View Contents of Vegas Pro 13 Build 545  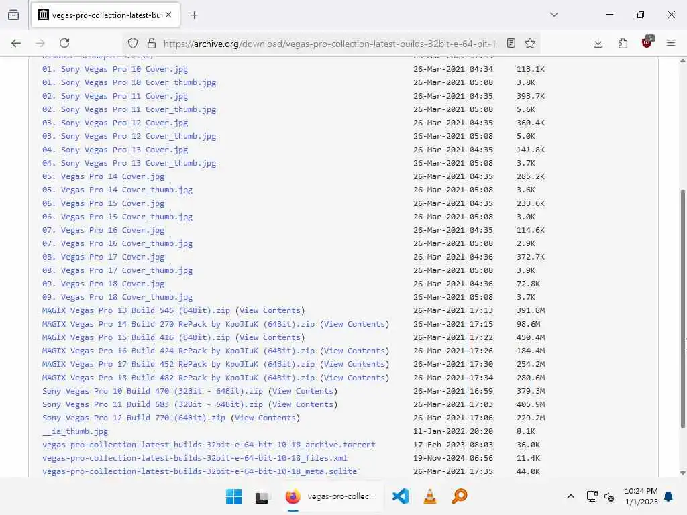pyautogui.click(x=270, y=310)
